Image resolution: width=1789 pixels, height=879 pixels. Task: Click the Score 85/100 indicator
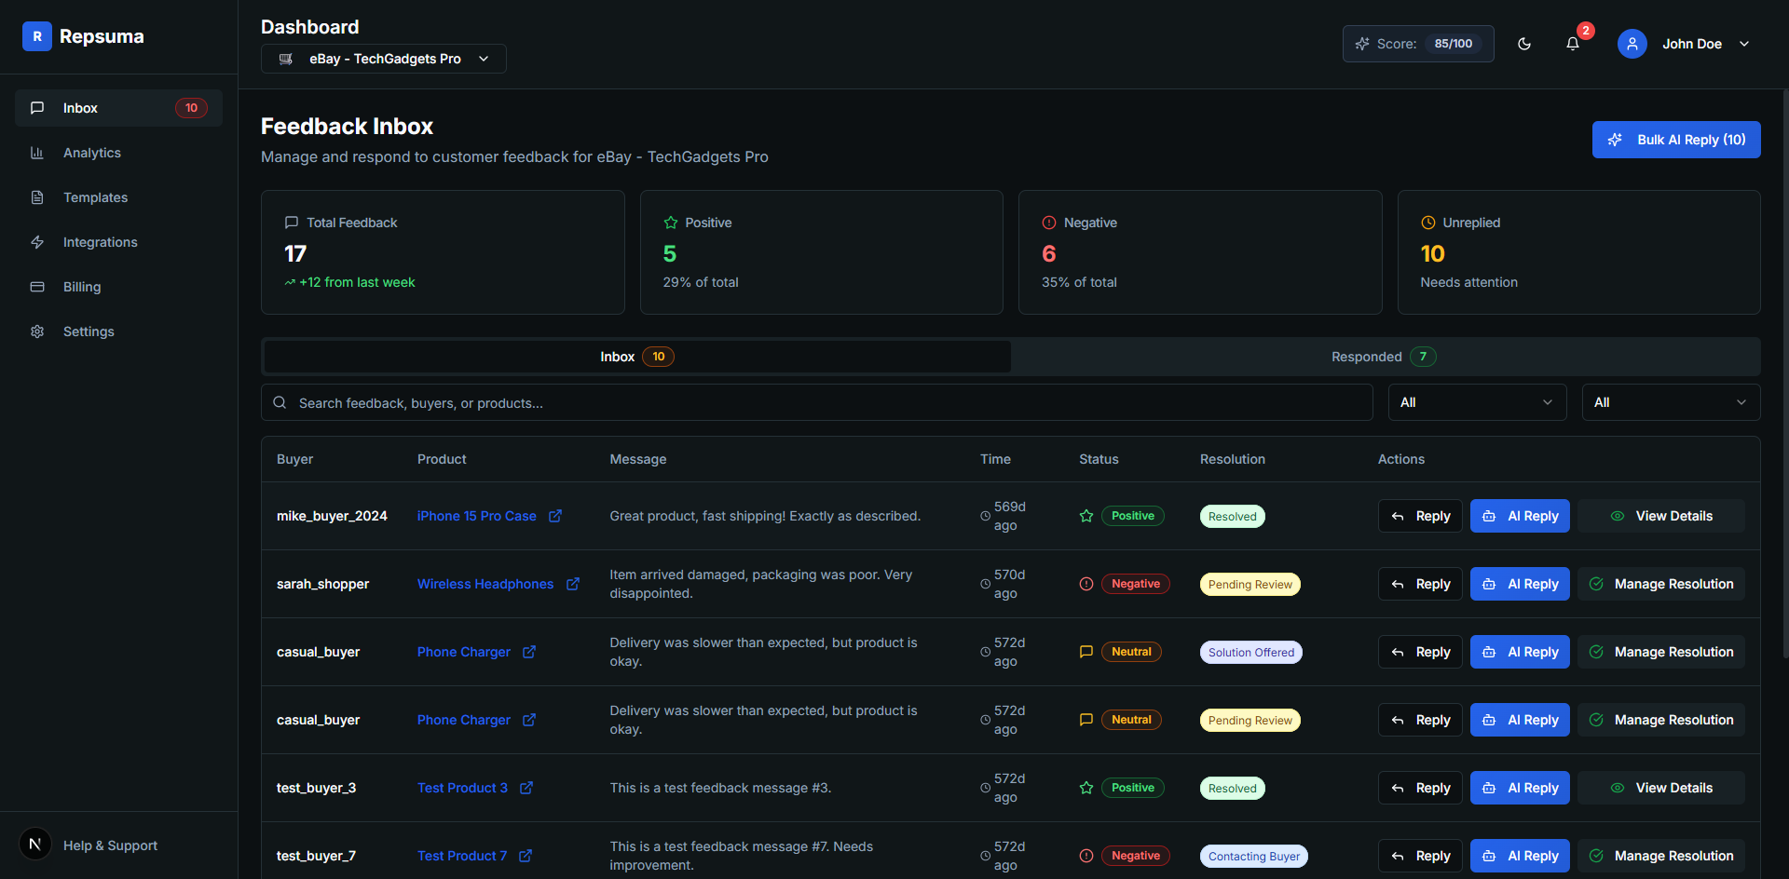pyautogui.click(x=1417, y=44)
